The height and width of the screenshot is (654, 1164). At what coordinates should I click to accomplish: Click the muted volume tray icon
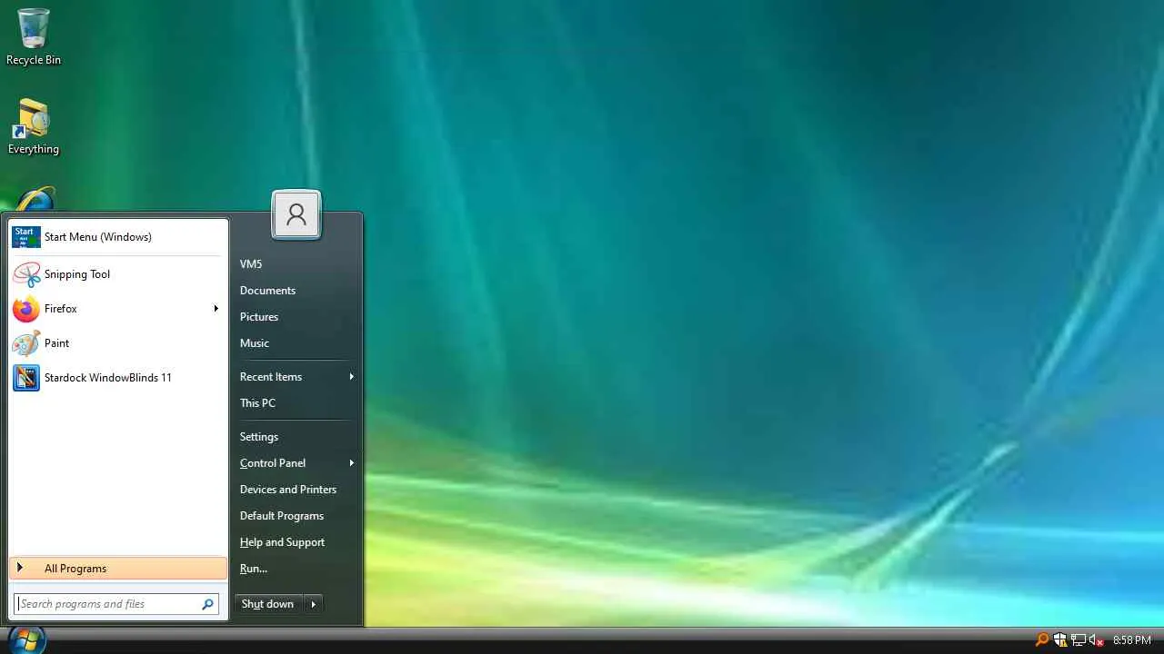[1097, 640]
